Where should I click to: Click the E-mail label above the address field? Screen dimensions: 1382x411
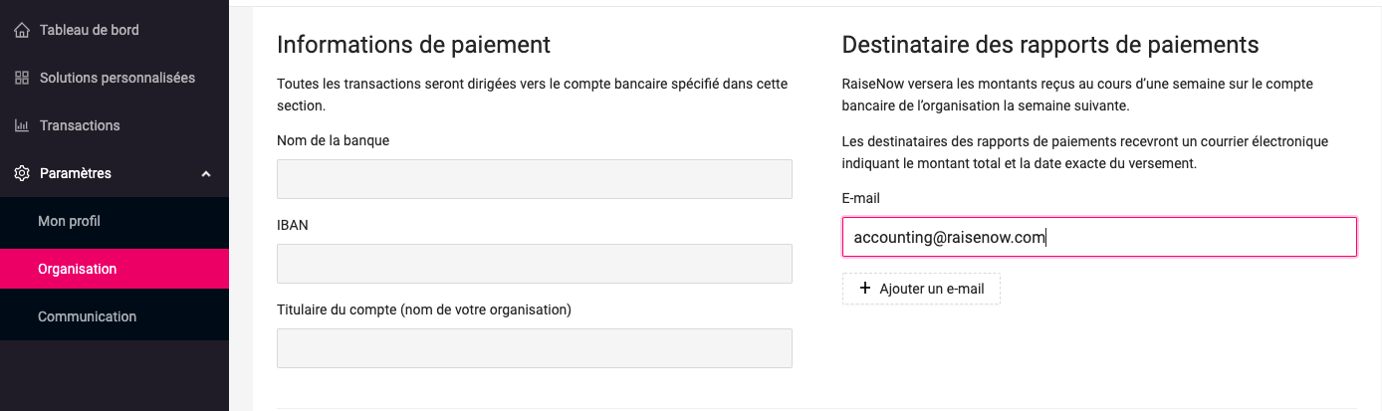pos(861,198)
